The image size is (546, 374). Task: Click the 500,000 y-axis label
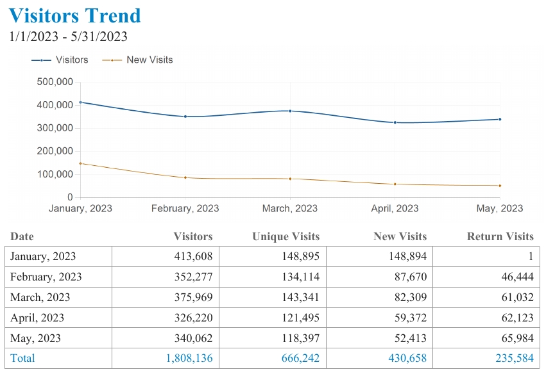pos(55,82)
